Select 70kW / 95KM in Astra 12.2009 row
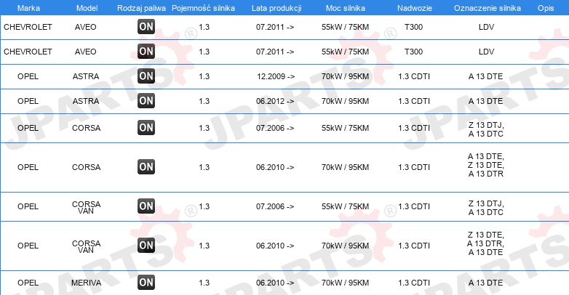 coord(345,76)
